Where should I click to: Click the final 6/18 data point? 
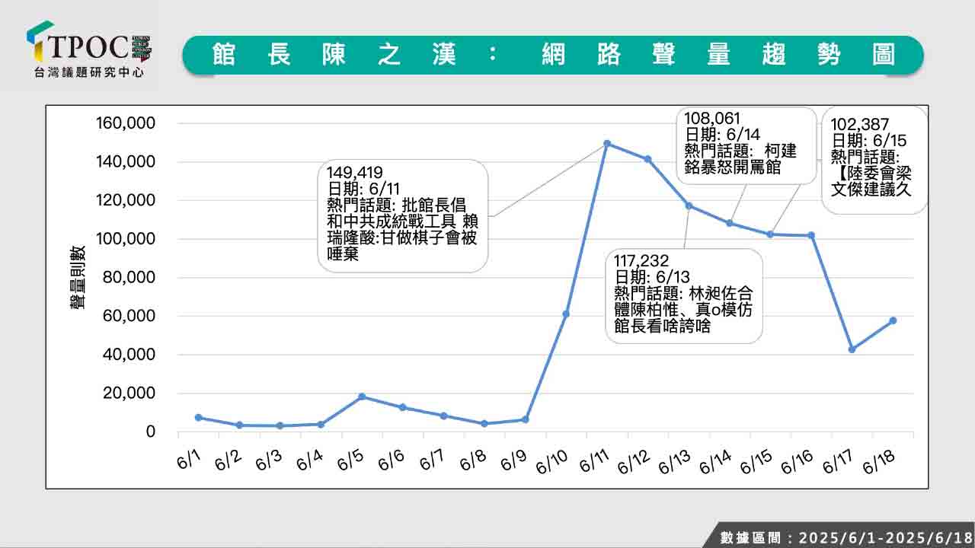tap(893, 320)
